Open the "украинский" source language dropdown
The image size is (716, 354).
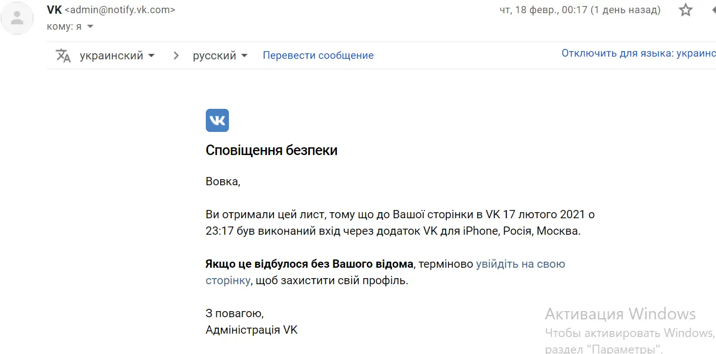pos(117,56)
